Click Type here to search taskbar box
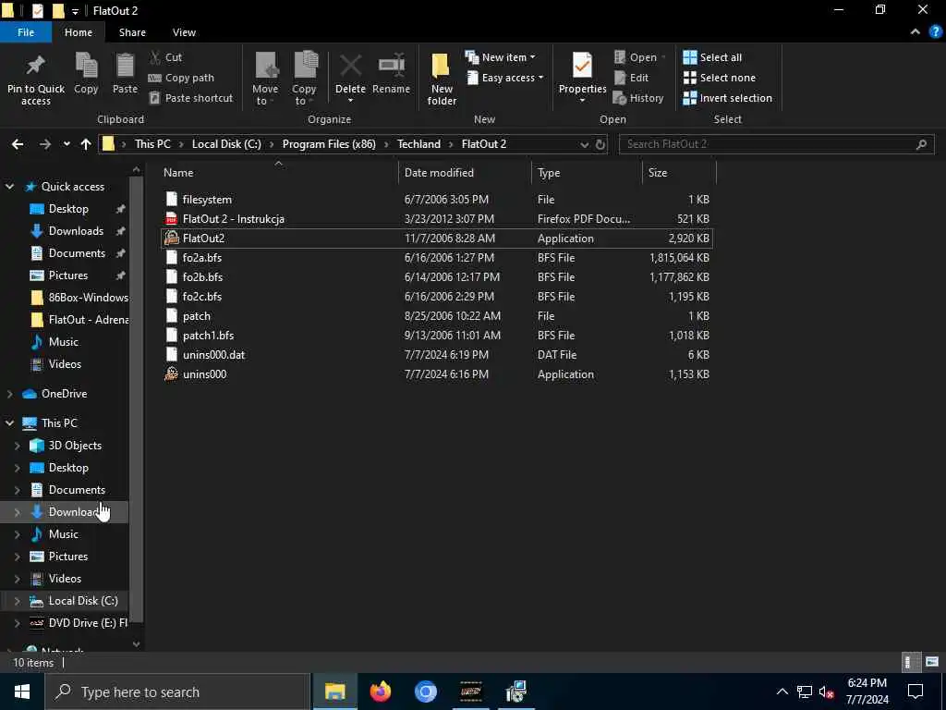 pos(177,692)
